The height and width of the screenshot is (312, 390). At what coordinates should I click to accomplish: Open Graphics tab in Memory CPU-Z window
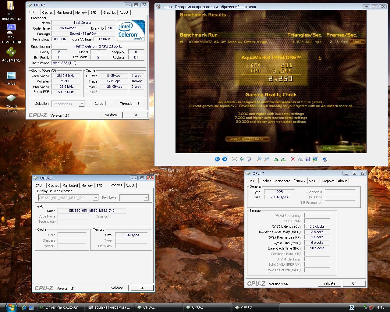point(328,181)
